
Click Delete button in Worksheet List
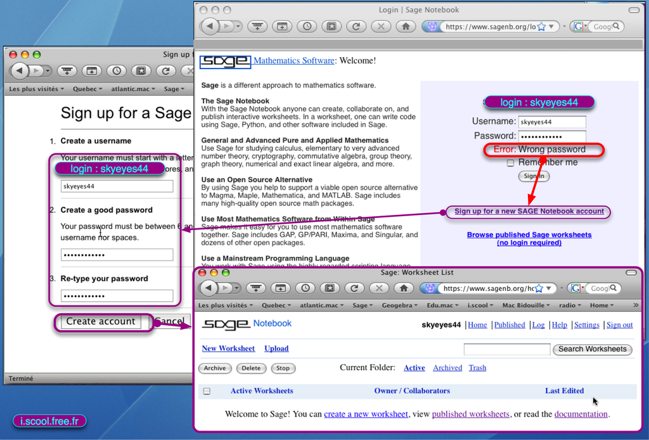pyautogui.click(x=251, y=368)
